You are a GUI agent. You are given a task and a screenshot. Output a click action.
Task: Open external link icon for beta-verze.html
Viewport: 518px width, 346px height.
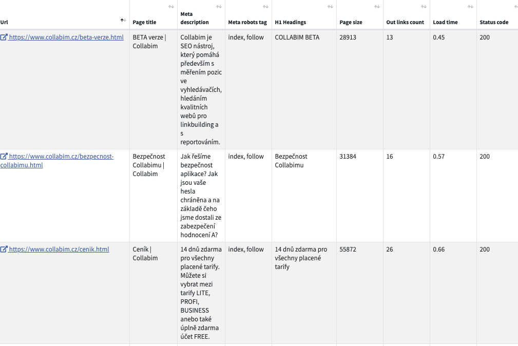(4, 37)
